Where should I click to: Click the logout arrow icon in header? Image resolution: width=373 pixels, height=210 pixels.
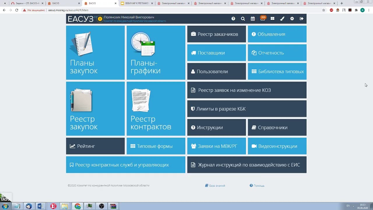[302, 19]
